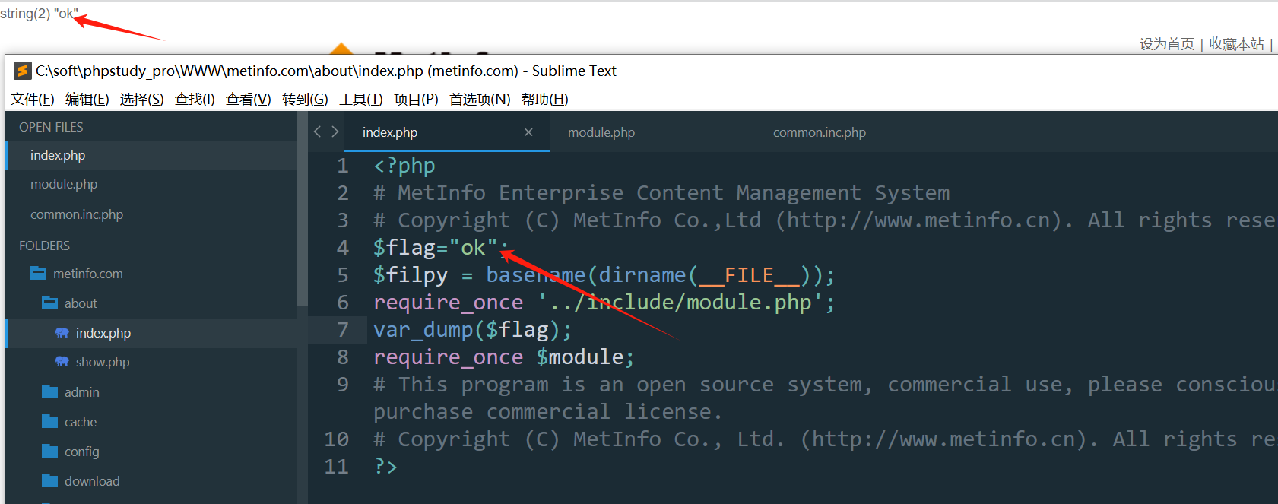Screen dimensions: 1278x504
Task: Select common.inc.php in Open Files
Action: coord(77,215)
